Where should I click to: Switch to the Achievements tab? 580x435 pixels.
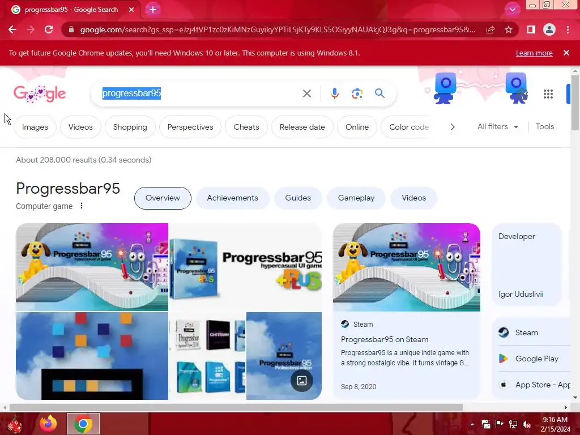pyautogui.click(x=232, y=198)
